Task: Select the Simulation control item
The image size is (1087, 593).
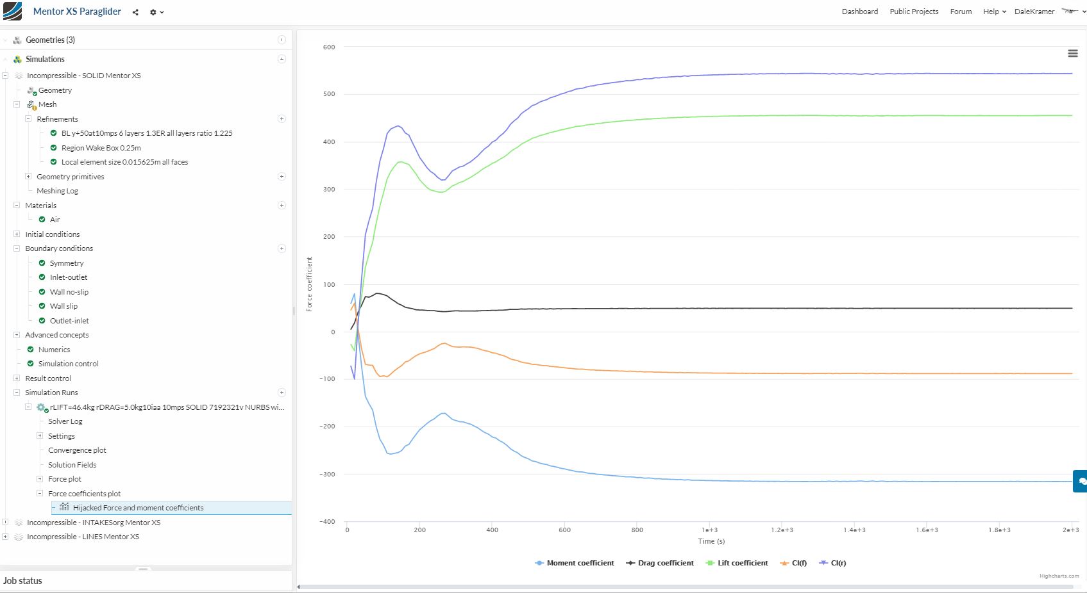Action: 68,364
